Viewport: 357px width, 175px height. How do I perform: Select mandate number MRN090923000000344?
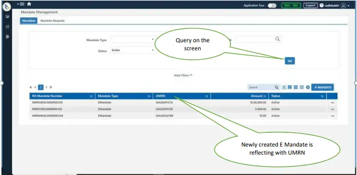47,116
